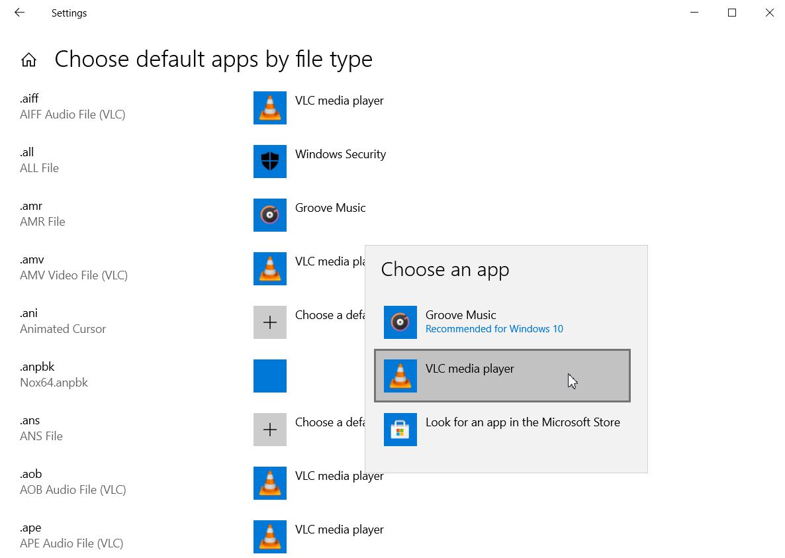The width and height of the screenshot is (785, 558).
Task: Go to Settings home via house icon
Action: [x=28, y=60]
